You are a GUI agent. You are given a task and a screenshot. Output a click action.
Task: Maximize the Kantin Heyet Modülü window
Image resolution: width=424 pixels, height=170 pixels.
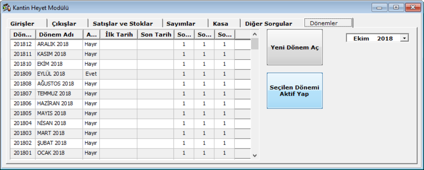tap(396, 8)
